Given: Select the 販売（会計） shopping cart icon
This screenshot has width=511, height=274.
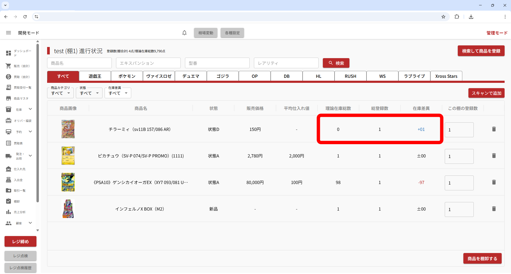Looking at the screenshot, I should 9,66.
